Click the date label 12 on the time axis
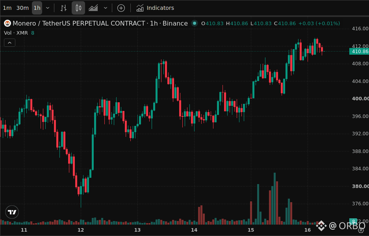The height and width of the screenshot is (236, 369). coord(81,230)
